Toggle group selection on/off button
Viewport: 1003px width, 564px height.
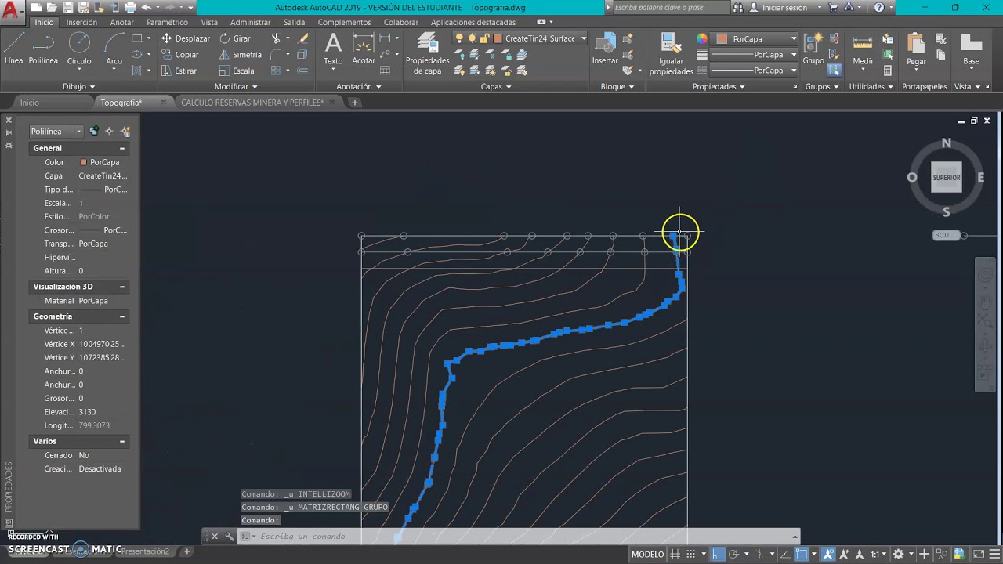pyautogui.click(x=834, y=70)
